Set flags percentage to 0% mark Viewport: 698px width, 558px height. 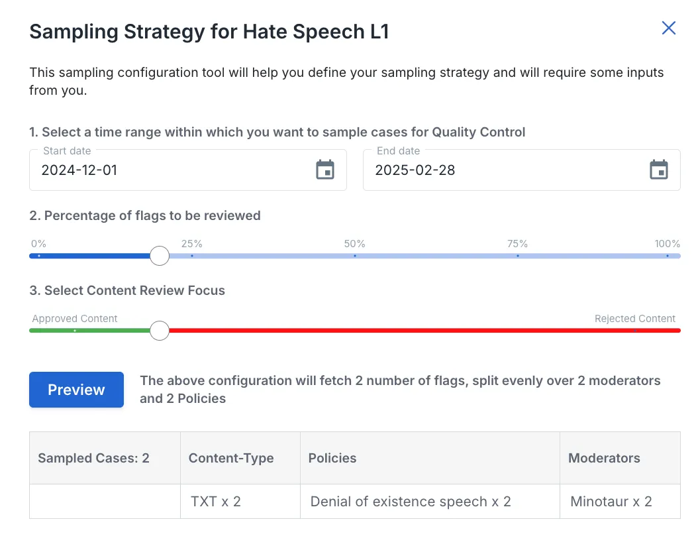tap(39, 256)
